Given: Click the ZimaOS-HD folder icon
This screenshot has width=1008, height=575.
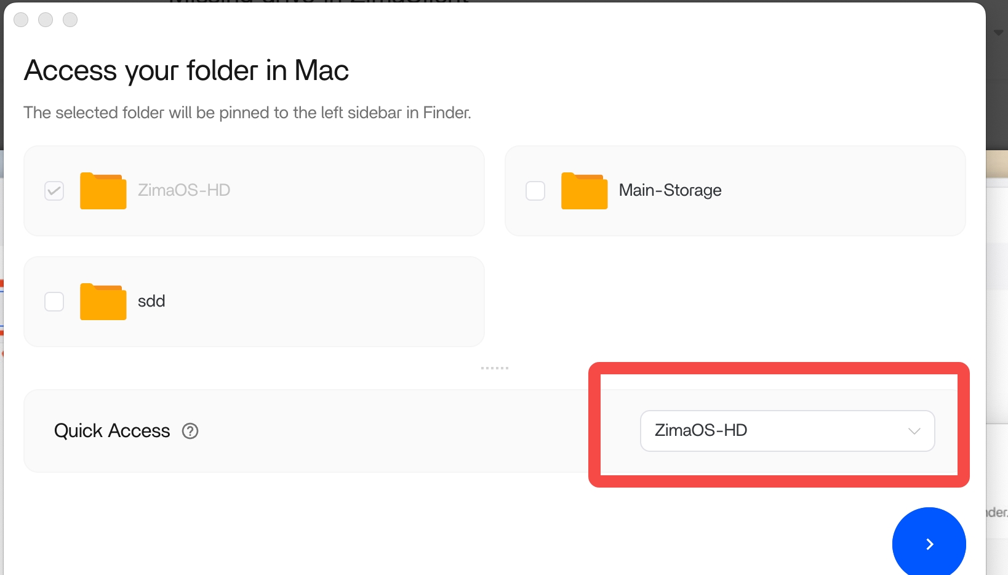Looking at the screenshot, I should point(103,191).
